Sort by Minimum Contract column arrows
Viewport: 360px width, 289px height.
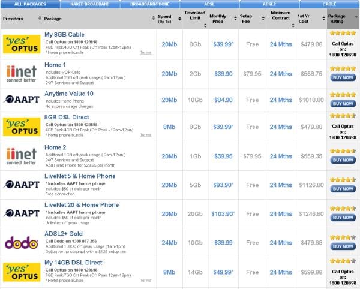(293, 25)
